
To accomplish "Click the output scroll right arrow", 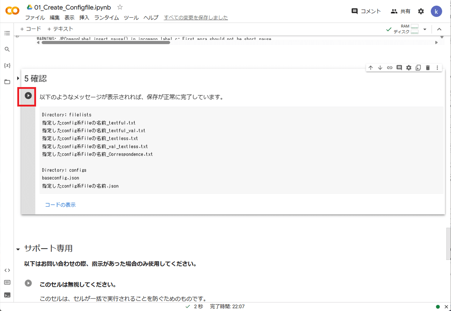I will pos(436,42).
